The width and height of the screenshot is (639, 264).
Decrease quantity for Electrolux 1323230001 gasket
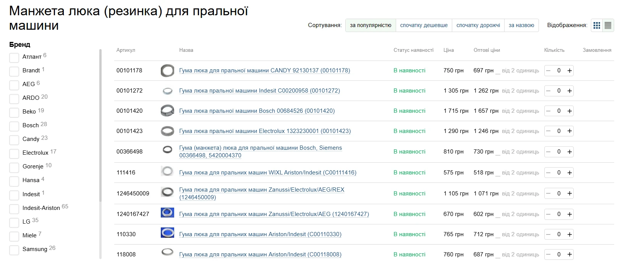tap(548, 131)
